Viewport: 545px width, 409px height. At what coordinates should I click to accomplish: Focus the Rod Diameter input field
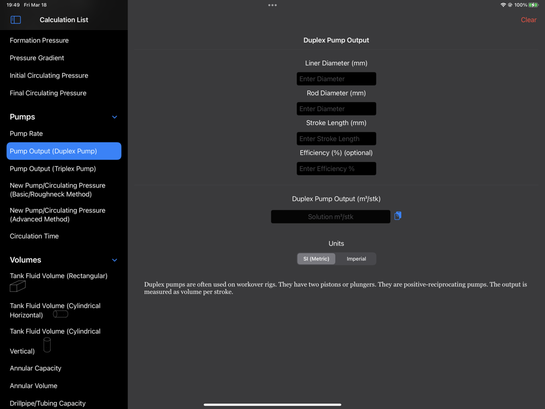coord(336,109)
